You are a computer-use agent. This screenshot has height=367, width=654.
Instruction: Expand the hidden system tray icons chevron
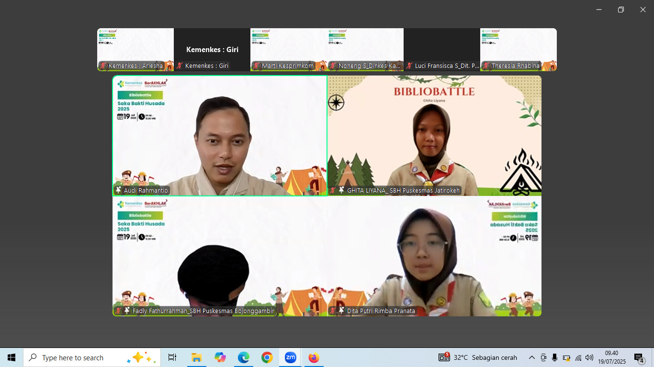pos(531,357)
